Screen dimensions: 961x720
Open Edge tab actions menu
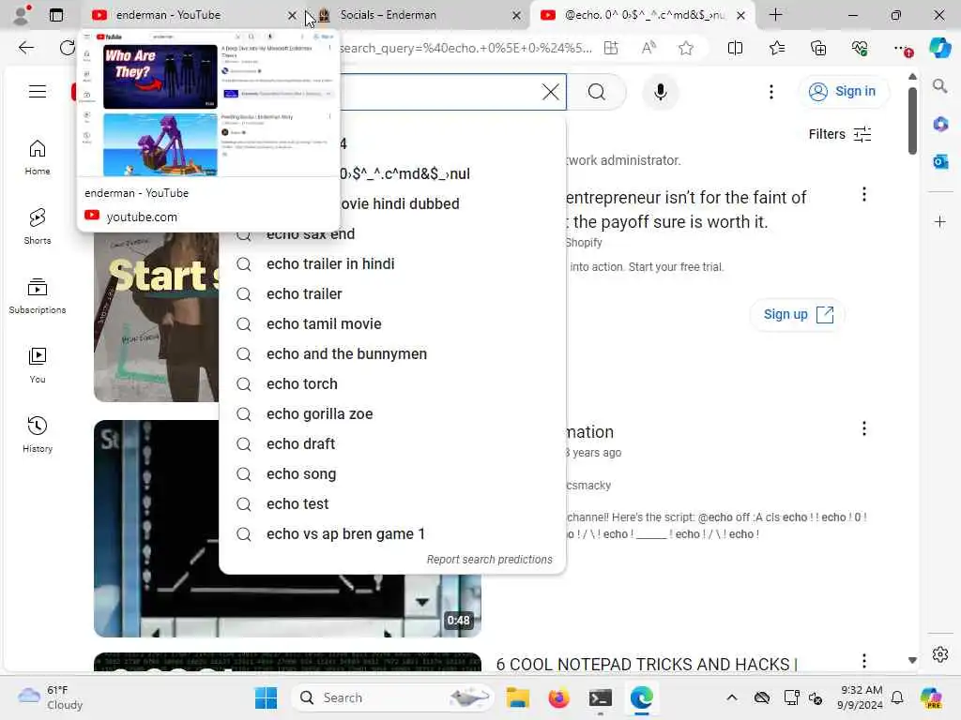(56, 15)
